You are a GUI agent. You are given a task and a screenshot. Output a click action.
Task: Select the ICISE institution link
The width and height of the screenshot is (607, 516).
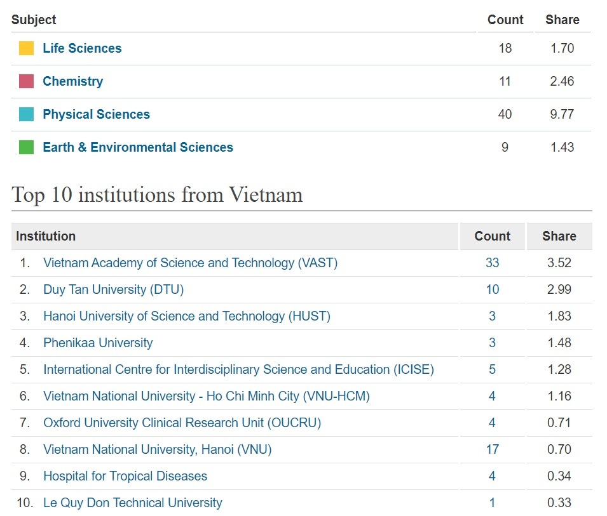click(x=238, y=369)
